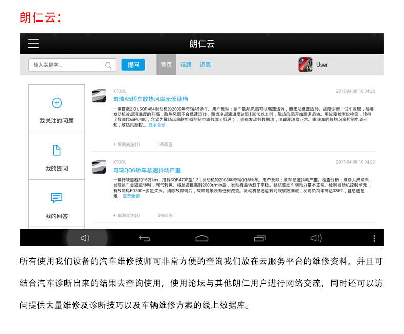Open 我关注的问题 plus circle icon
Viewport: 404px width, 334px height.
pos(57,103)
